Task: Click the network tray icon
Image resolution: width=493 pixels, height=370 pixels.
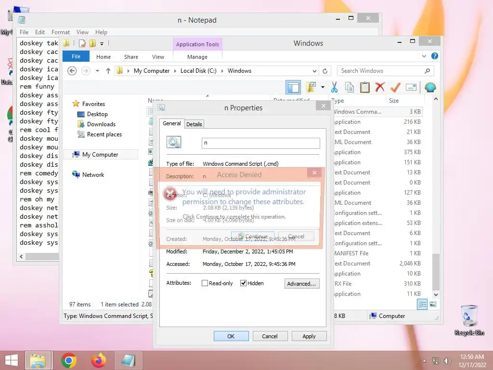Action: click(436, 361)
